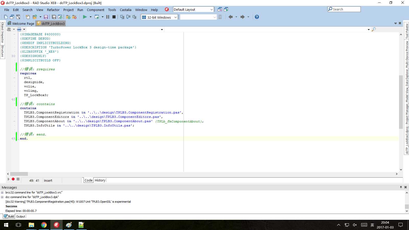Screen dimensions: 409x230
Task: Toggle macro record red dot button
Action: 13,179
